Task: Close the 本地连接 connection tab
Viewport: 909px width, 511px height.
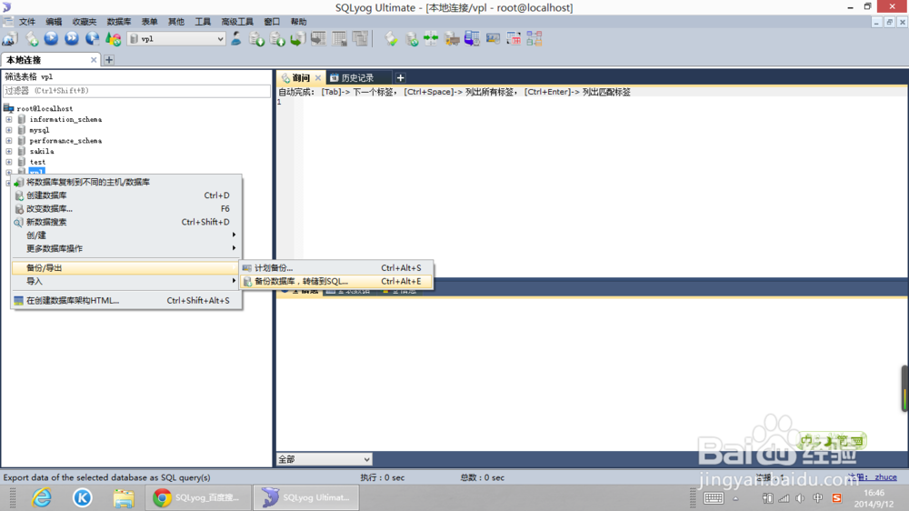Action: point(94,60)
